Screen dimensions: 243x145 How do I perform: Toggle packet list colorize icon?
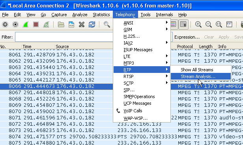coord(173,24)
